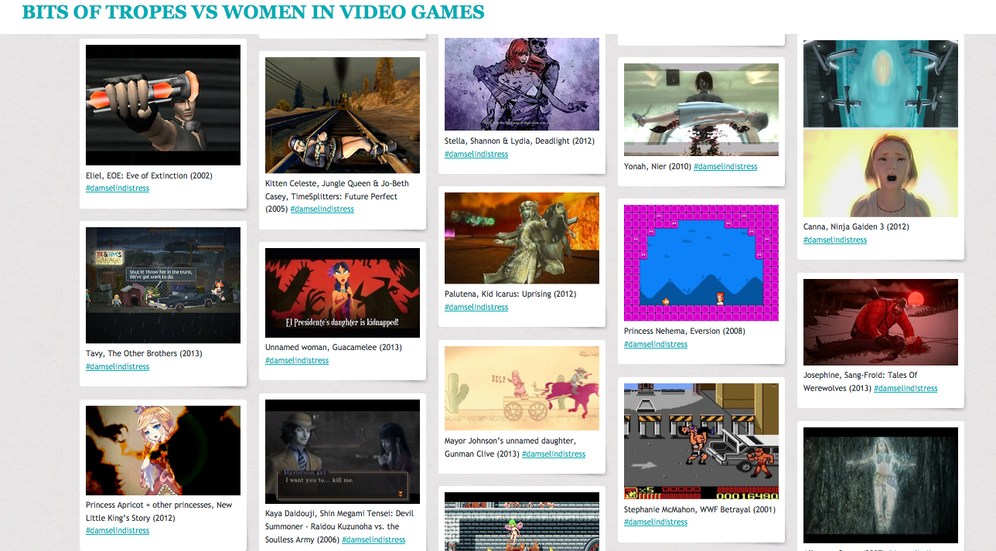Click the #damselindistress tag under Palutena caption
The height and width of the screenshot is (551, 996).
click(476, 308)
